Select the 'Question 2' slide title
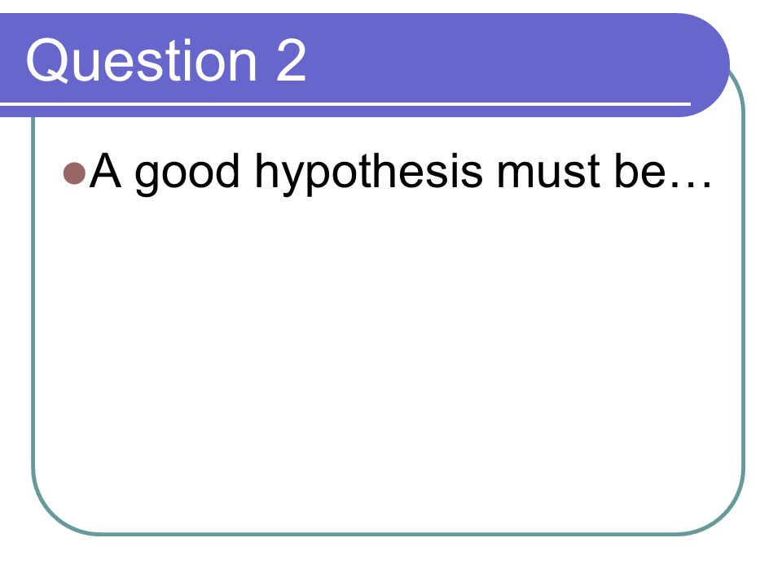Image resolution: width=782 pixels, height=586 pixels. [x=166, y=61]
